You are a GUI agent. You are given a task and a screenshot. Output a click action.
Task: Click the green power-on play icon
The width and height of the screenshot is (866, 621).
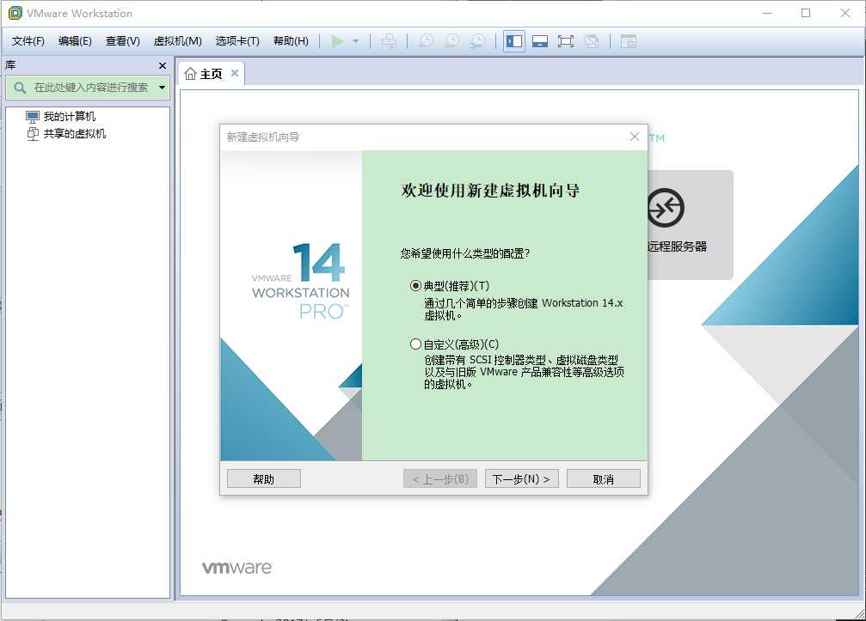pos(337,41)
